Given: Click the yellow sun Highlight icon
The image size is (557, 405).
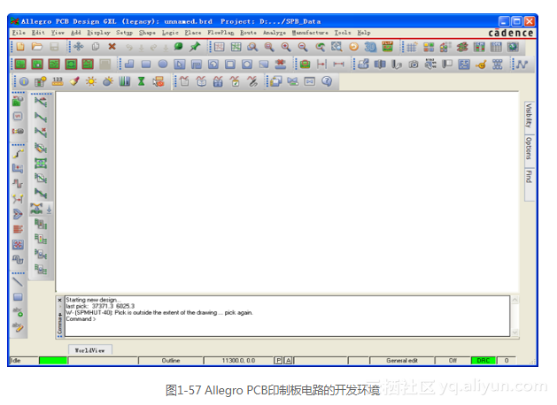Looking at the screenshot, I should coord(91,81).
